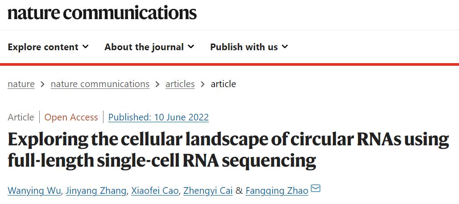
Task: Click the Zhengyi Cai author link
Action: point(208,191)
